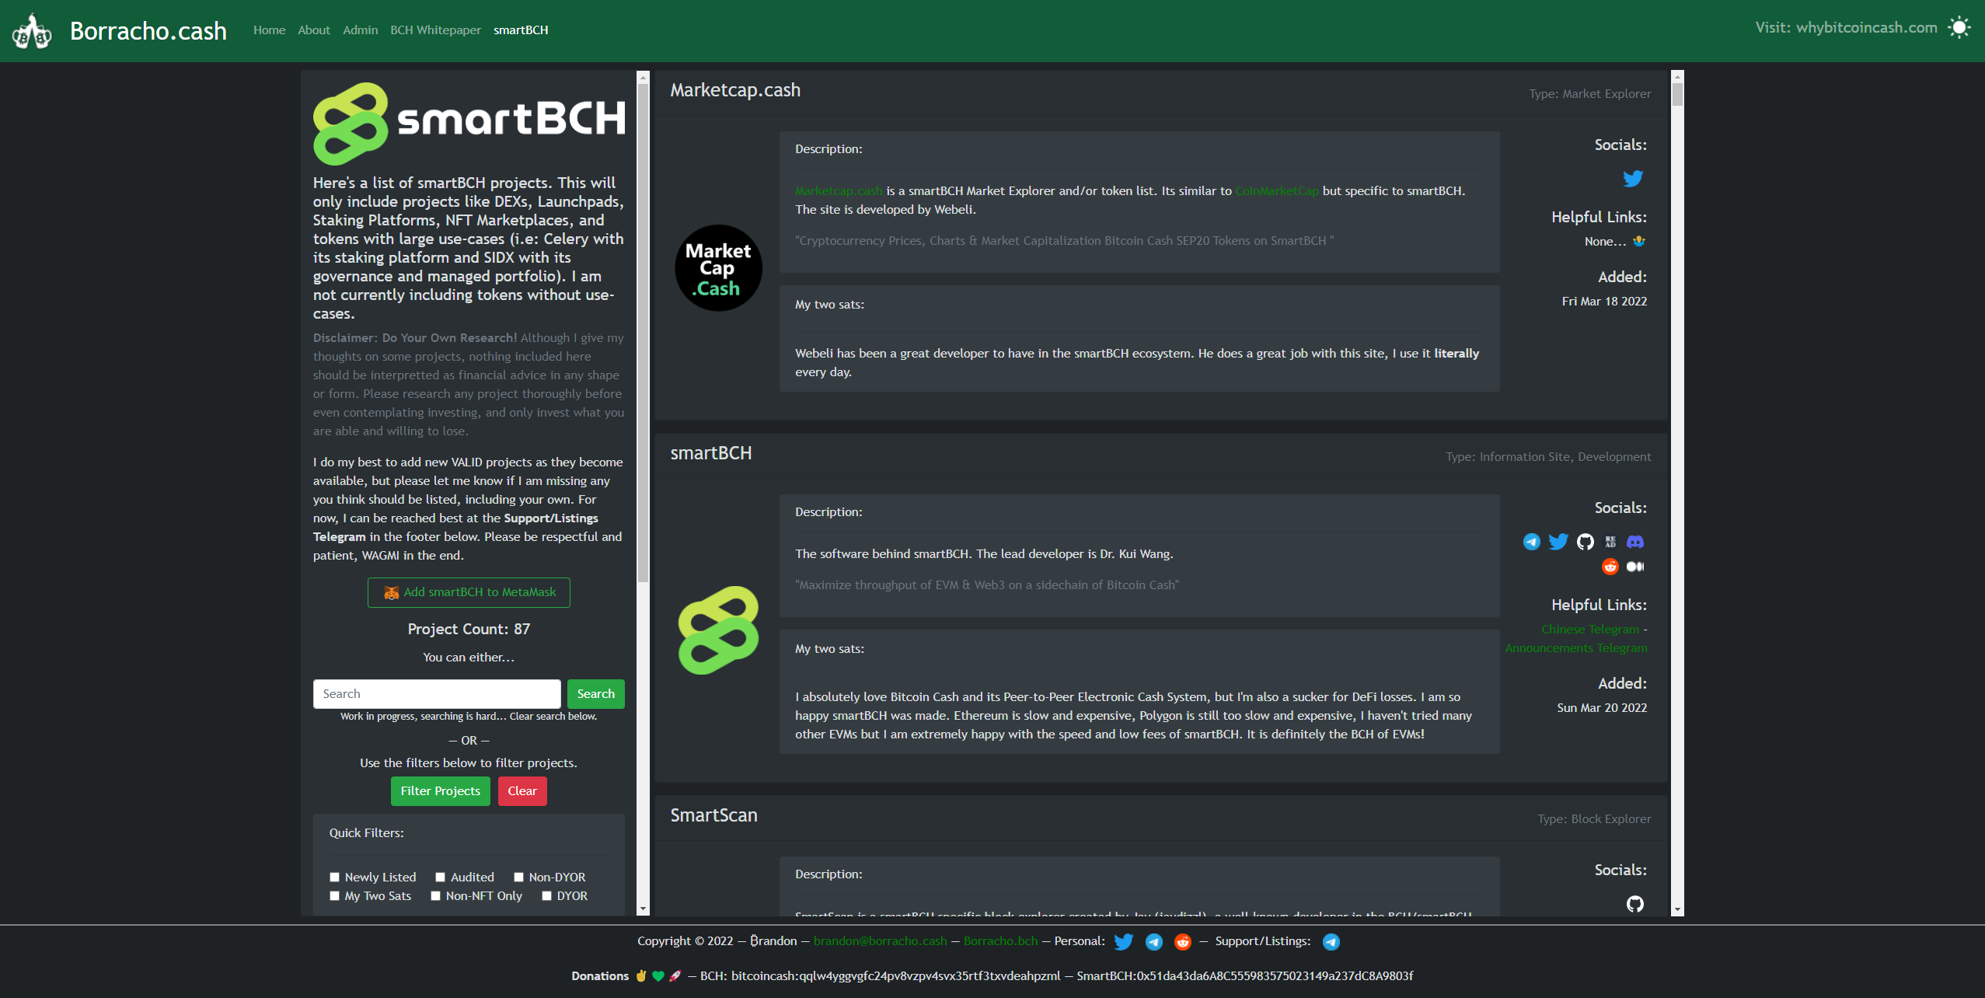Toggle light mode with the sun icon

(1959, 28)
